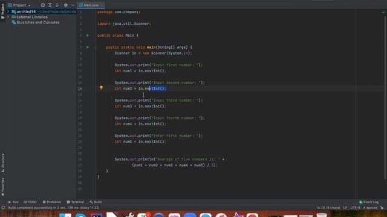Open the Terminal tool window

click(75, 202)
